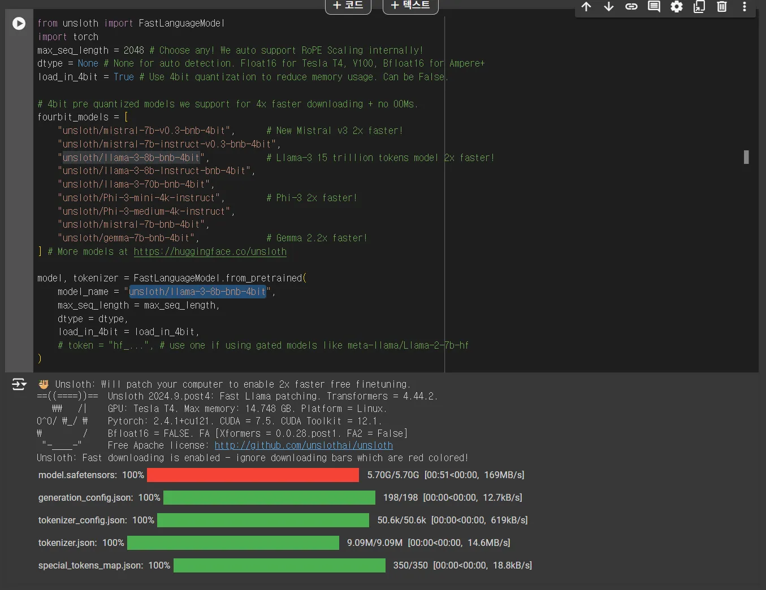Click the generation_config.json progress bar
Image resolution: width=766 pixels, height=590 pixels.
[x=269, y=498]
